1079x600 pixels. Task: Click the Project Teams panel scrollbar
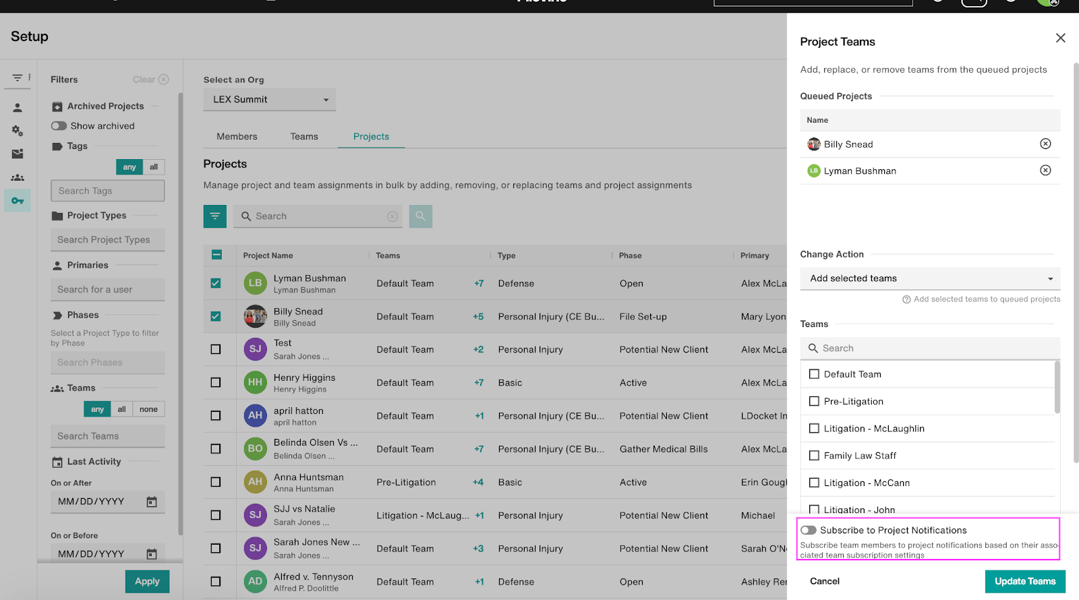point(1076,263)
